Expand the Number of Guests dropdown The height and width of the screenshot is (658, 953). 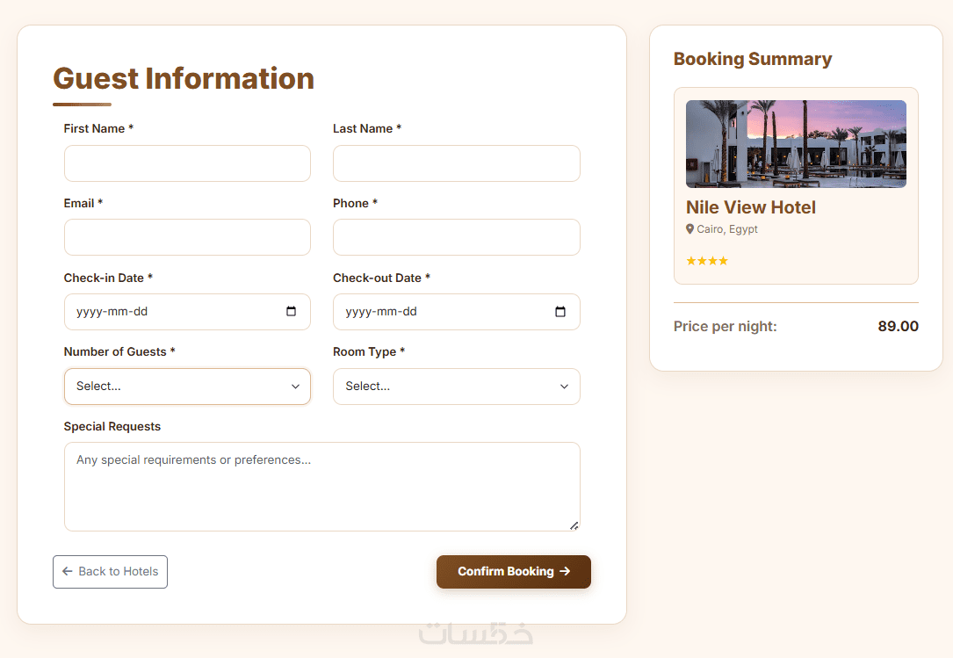click(187, 387)
